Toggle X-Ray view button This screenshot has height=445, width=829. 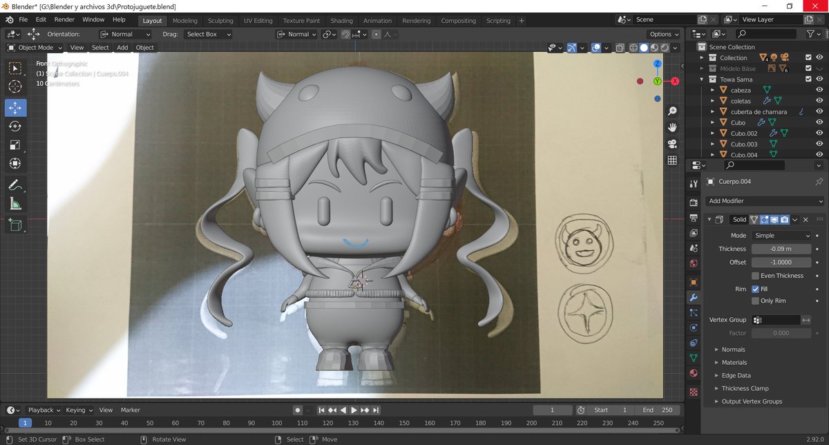[620, 48]
